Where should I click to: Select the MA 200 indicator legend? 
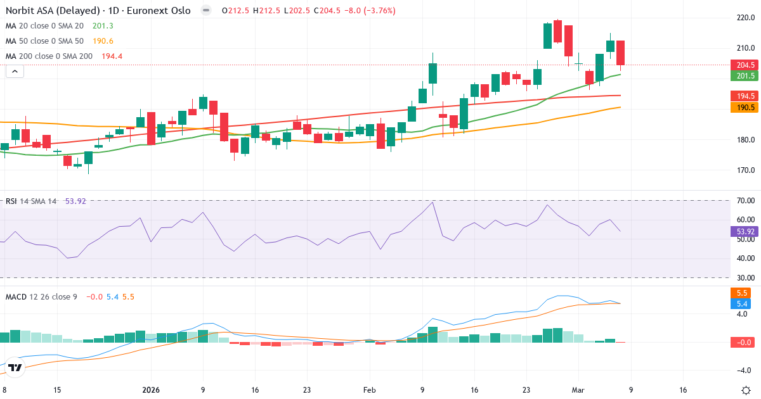coord(48,56)
